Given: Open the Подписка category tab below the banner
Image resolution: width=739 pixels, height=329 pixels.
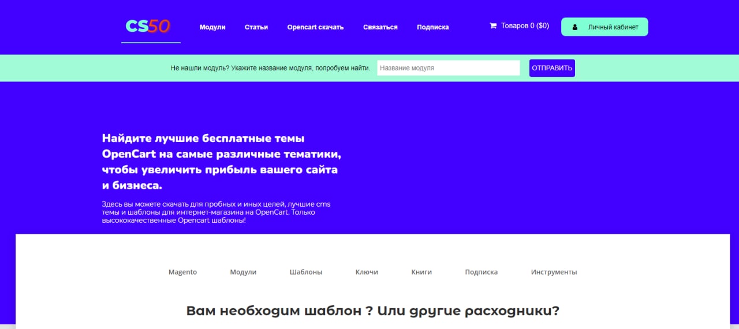Looking at the screenshot, I should click(482, 272).
